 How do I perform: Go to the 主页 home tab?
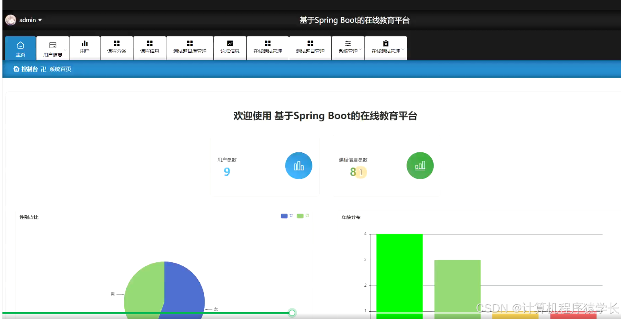(20, 48)
